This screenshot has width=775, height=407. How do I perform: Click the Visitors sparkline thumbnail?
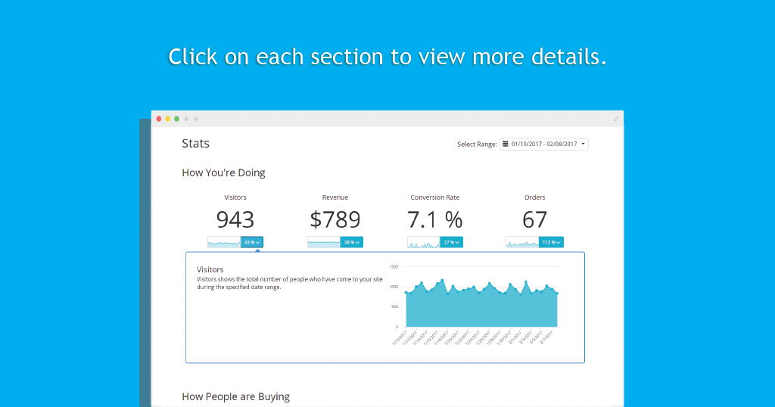click(x=224, y=243)
